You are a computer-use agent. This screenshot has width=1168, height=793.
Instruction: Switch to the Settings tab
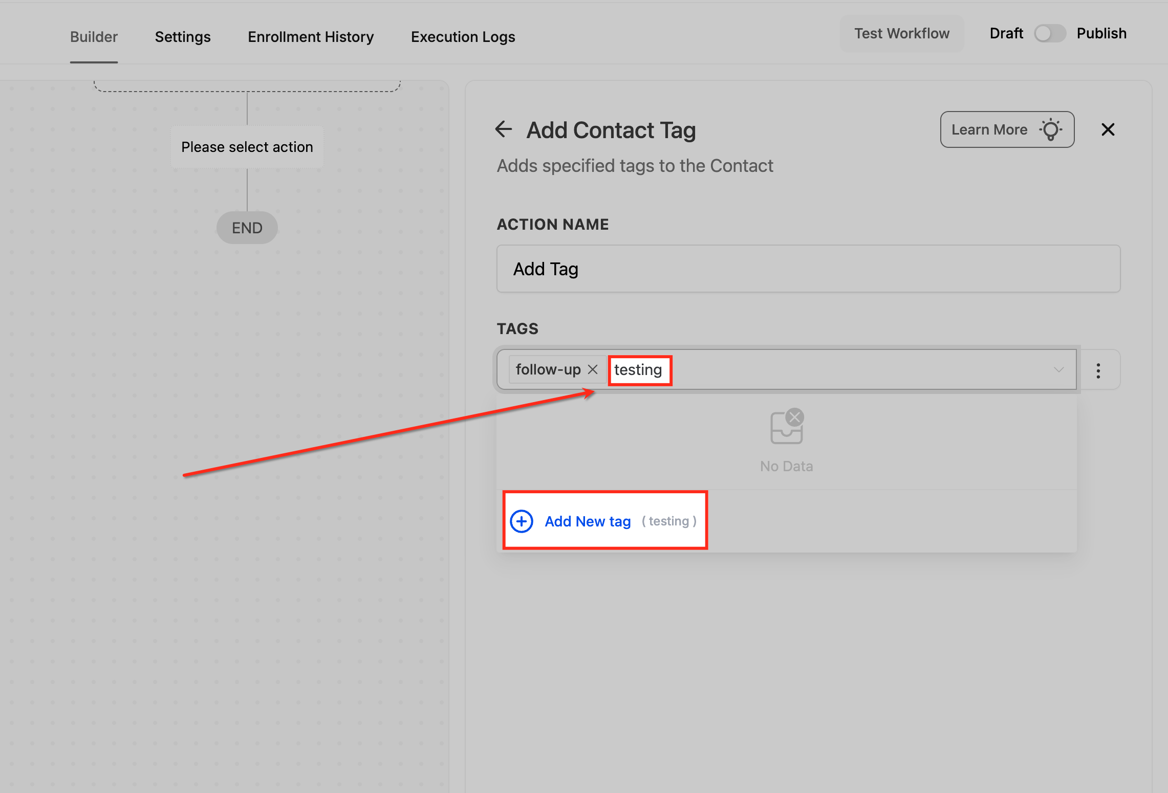point(183,37)
